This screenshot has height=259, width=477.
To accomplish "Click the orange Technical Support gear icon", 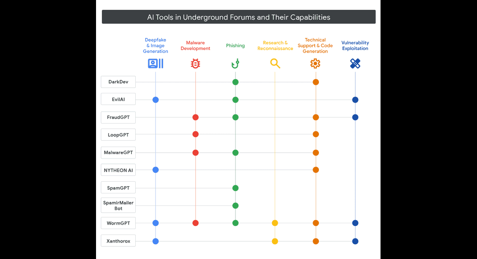I will pyautogui.click(x=315, y=63).
